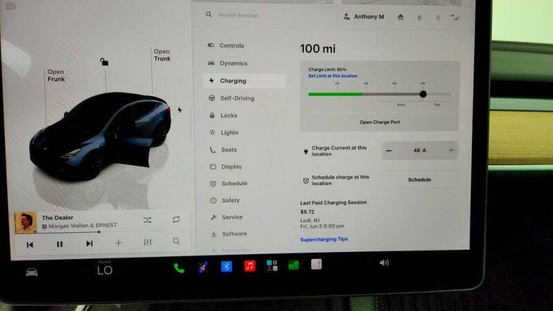The width and height of the screenshot is (553, 311).
Task: Open the Anthony M driver profile
Action: 364,17
